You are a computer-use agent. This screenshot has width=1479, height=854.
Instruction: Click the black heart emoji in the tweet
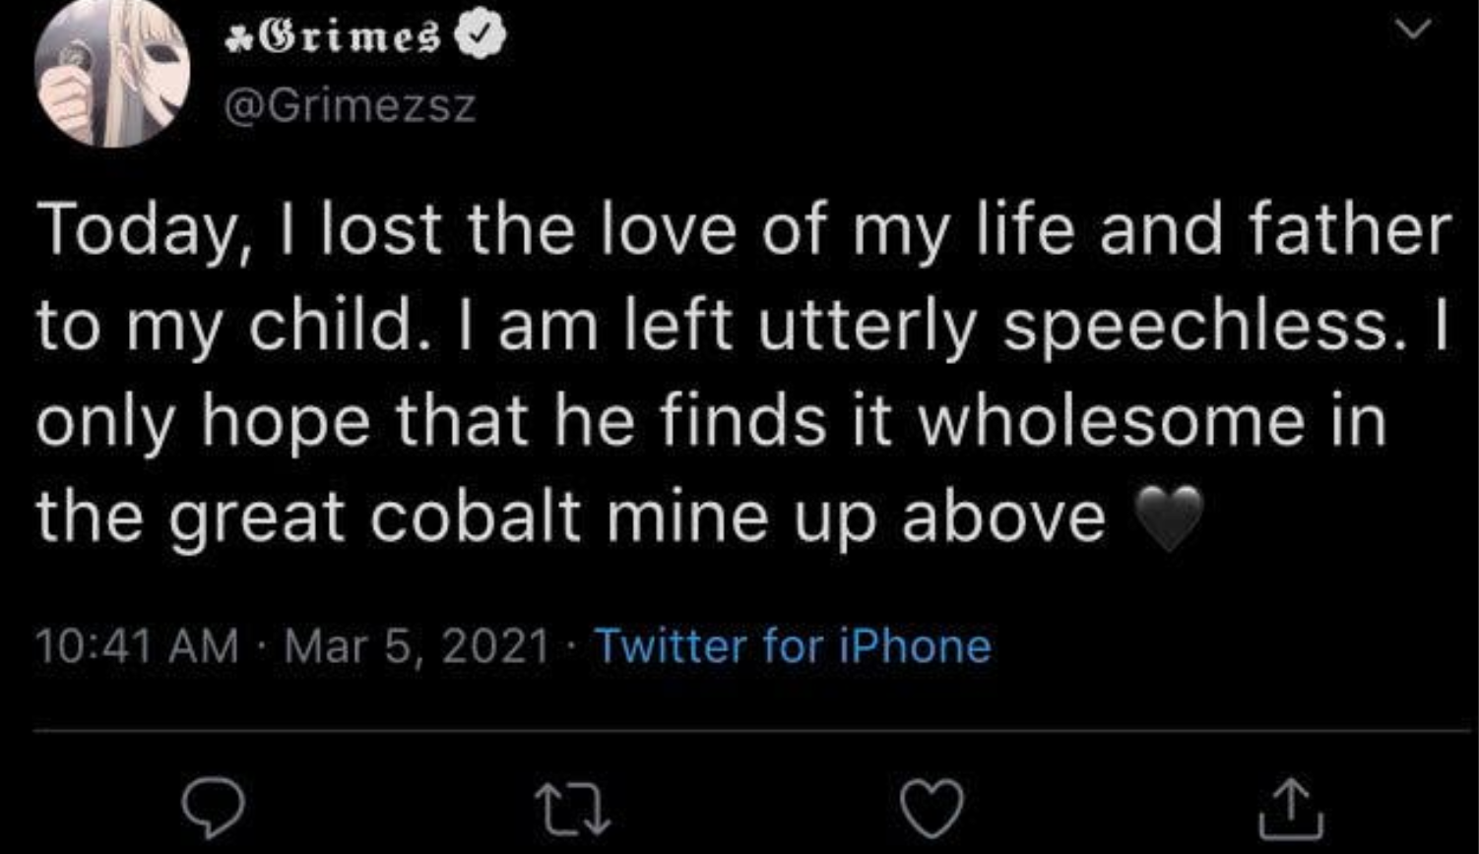click(1169, 518)
